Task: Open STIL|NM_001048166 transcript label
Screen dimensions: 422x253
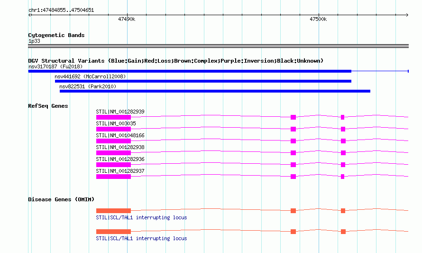Action: click(x=120, y=135)
